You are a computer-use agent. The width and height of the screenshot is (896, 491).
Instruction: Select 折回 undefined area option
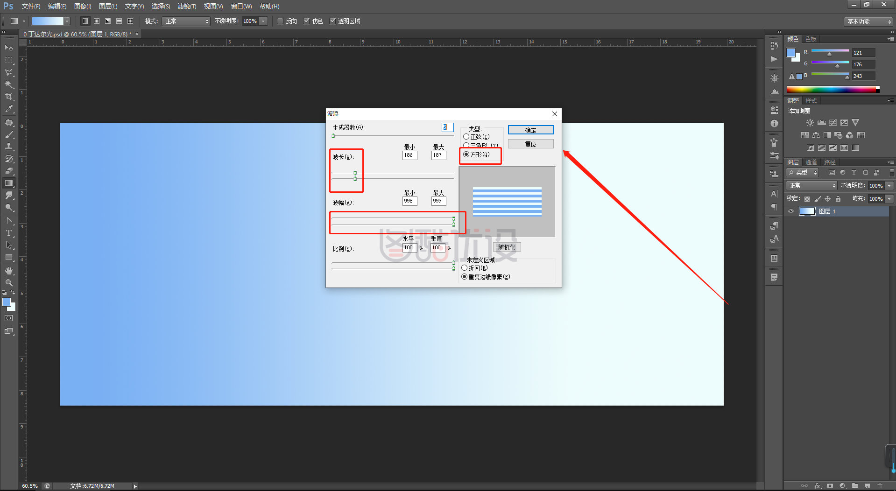click(465, 268)
